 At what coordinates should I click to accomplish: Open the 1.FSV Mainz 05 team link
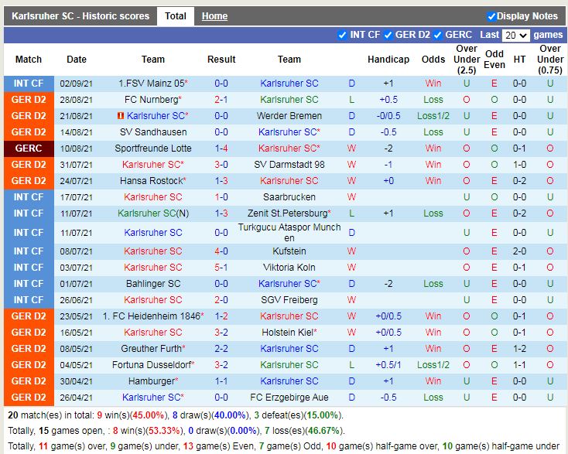point(151,84)
